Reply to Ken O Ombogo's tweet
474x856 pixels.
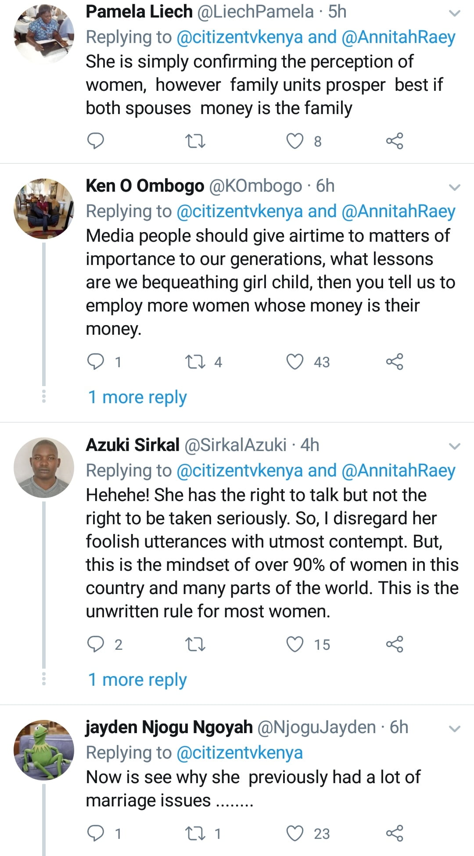click(x=96, y=362)
